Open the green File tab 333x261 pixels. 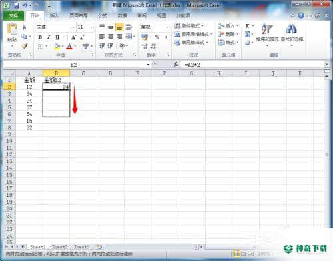[x=13, y=15]
